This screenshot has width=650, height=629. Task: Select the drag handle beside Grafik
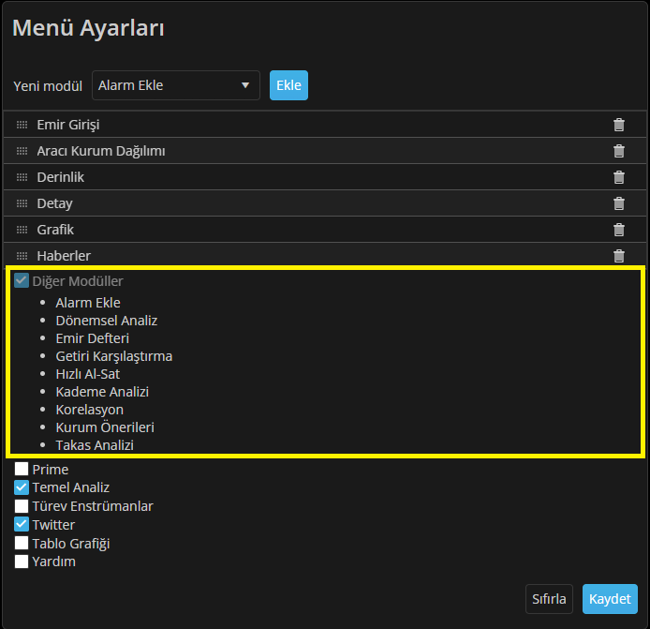22,230
